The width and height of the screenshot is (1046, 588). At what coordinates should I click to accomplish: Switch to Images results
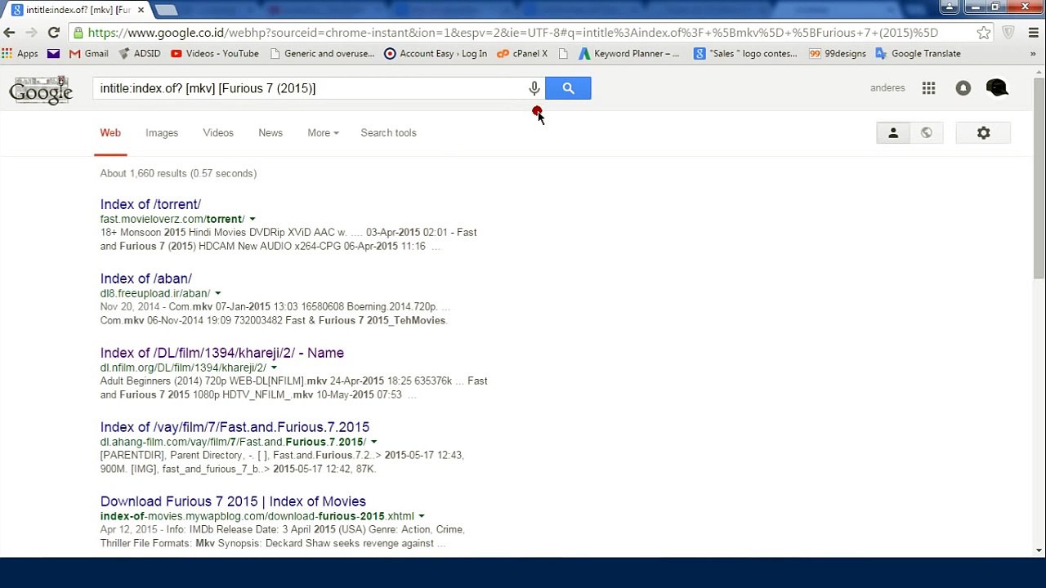[162, 133]
